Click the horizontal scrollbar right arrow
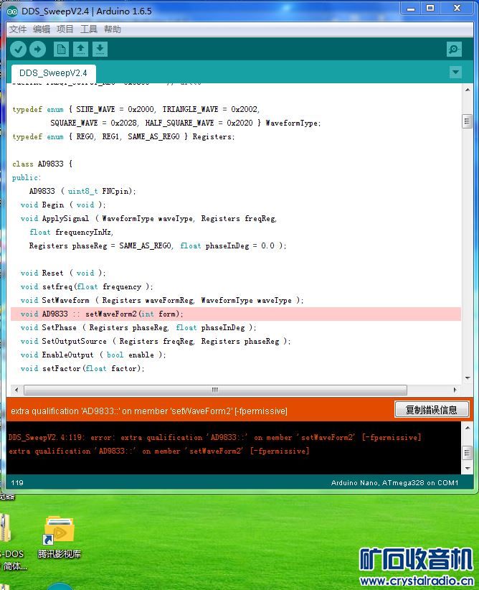The height and width of the screenshot is (590, 479). tap(455, 390)
